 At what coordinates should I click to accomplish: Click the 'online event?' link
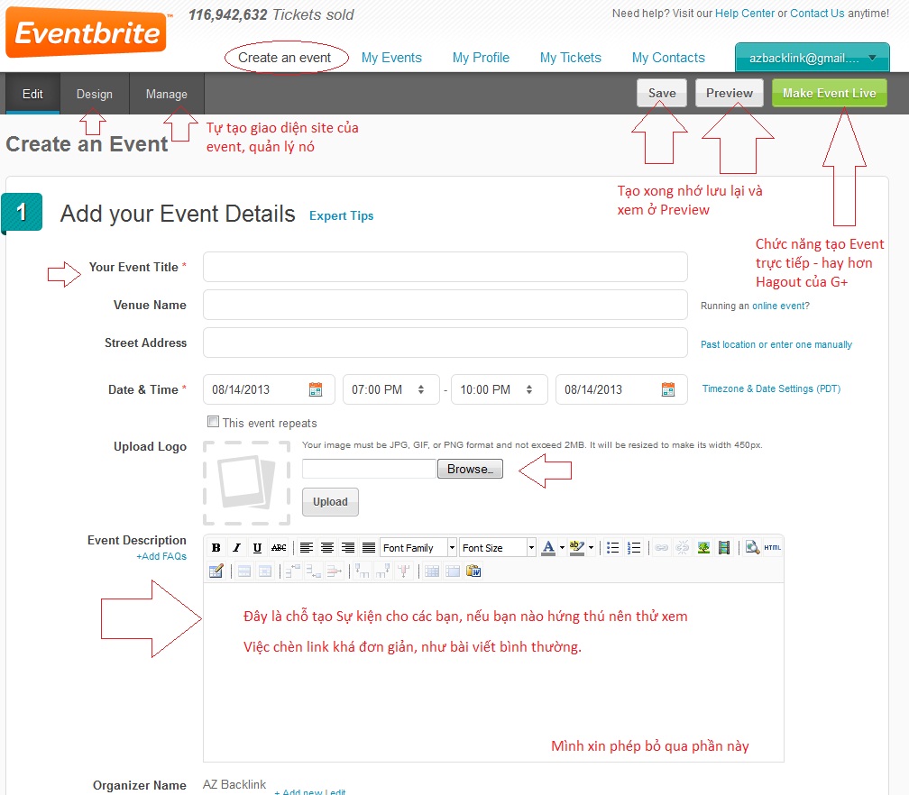click(x=780, y=306)
